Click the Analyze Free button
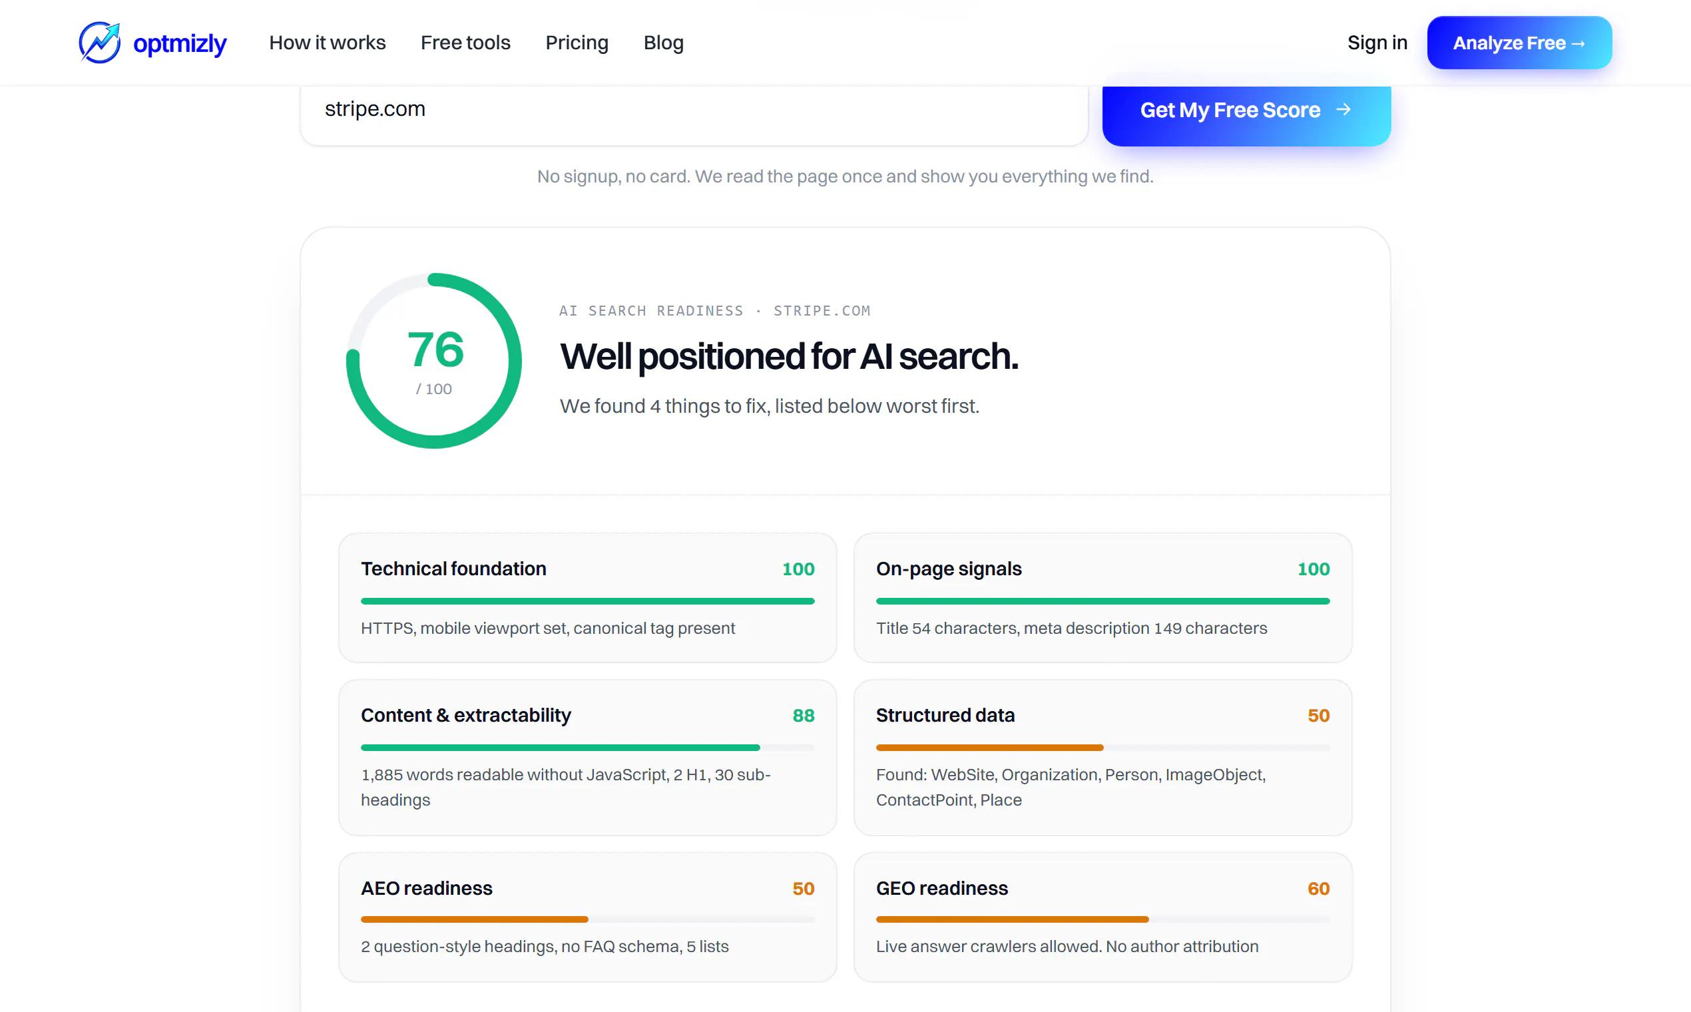The height and width of the screenshot is (1012, 1691). (1519, 43)
